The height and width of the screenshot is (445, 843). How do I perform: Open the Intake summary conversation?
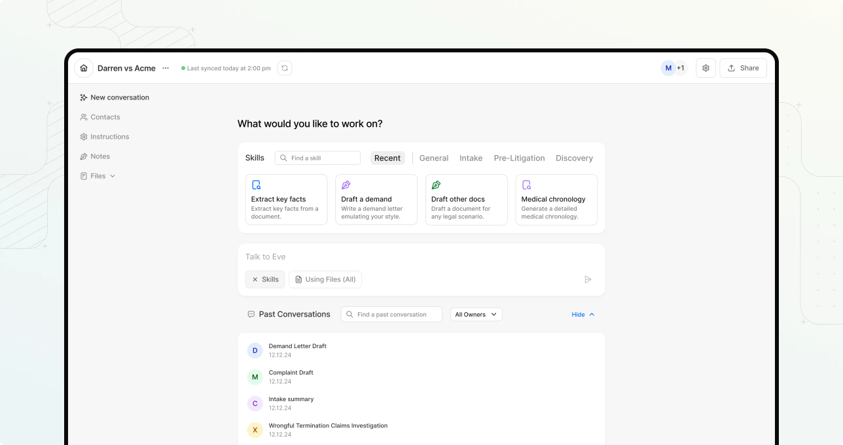291,399
